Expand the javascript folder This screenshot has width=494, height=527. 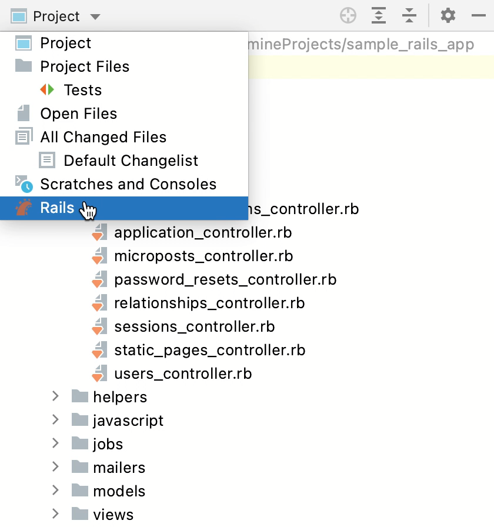click(55, 420)
